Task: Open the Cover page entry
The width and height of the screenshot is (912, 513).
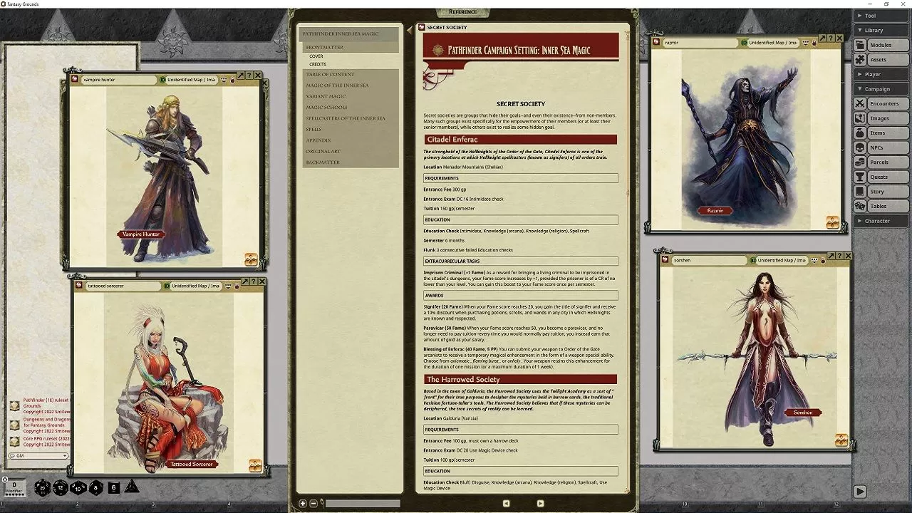Action: click(316, 56)
